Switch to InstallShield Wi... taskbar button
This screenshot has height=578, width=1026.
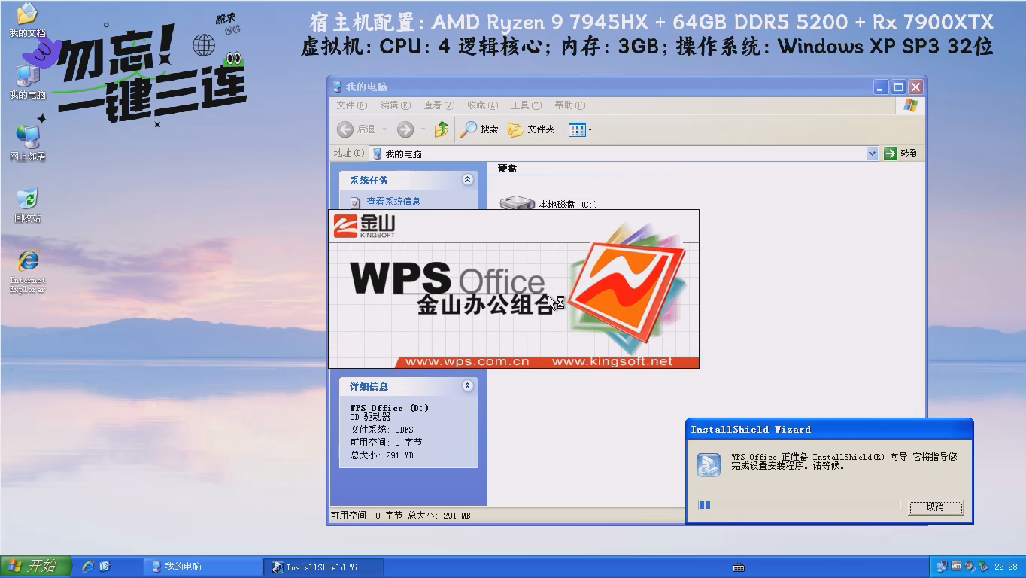(323, 567)
